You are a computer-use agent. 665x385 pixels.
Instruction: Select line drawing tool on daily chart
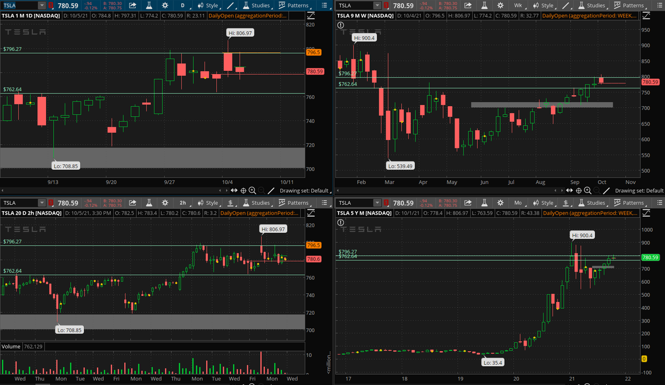point(230,5)
